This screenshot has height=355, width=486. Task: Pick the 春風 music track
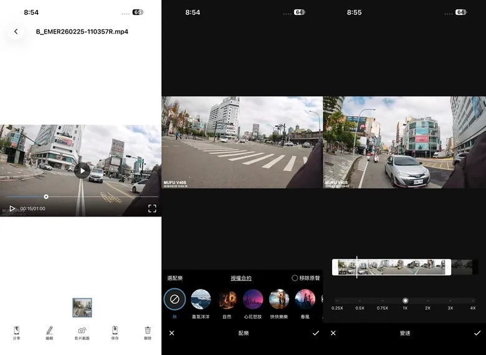coord(305,299)
